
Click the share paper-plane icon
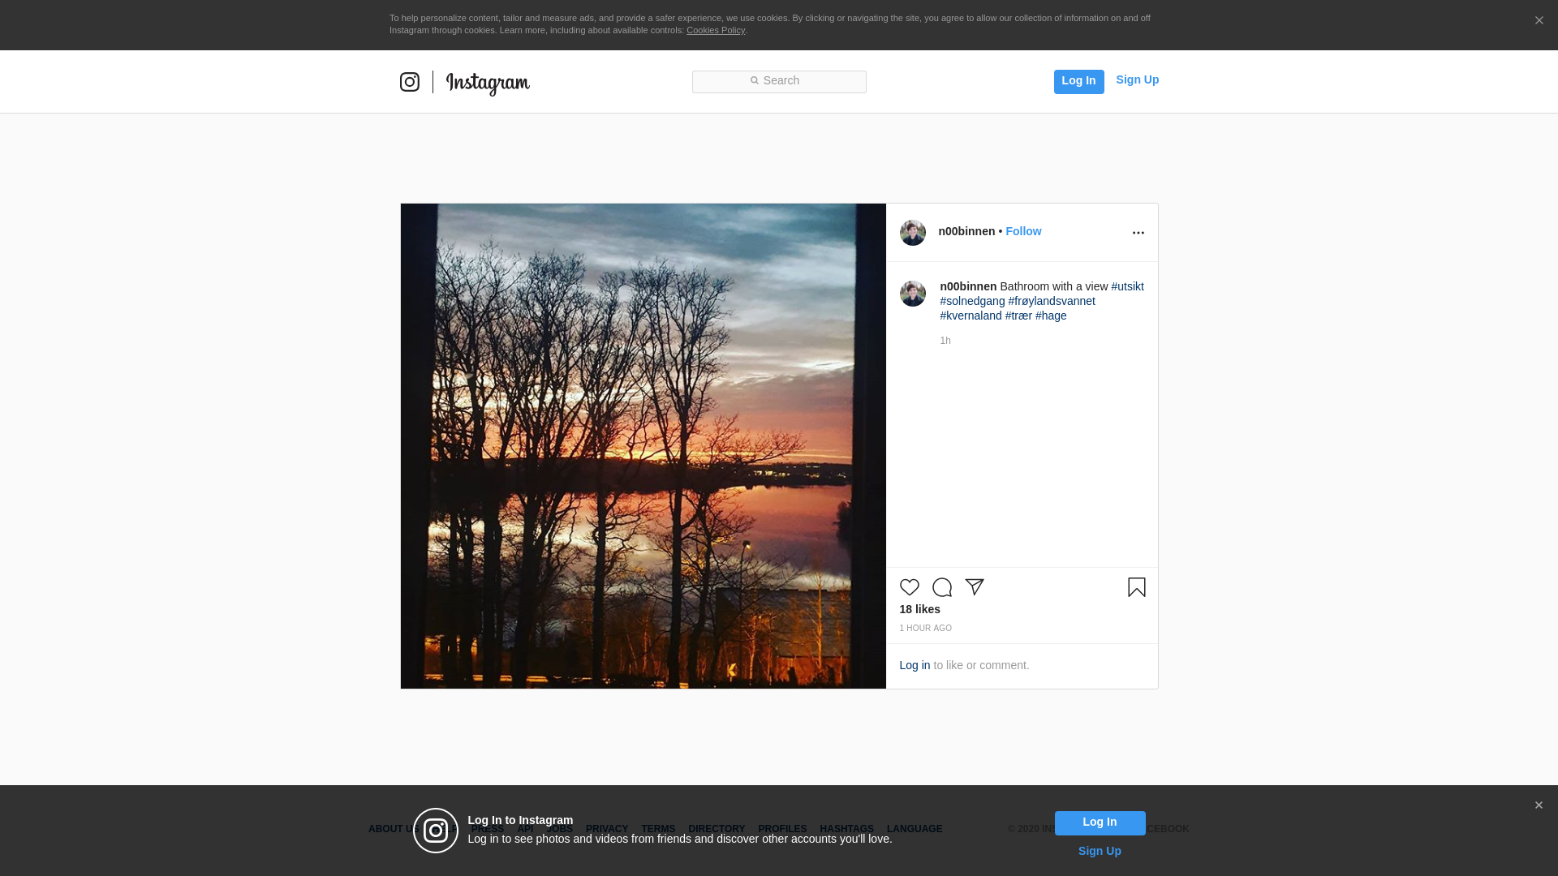(x=975, y=587)
